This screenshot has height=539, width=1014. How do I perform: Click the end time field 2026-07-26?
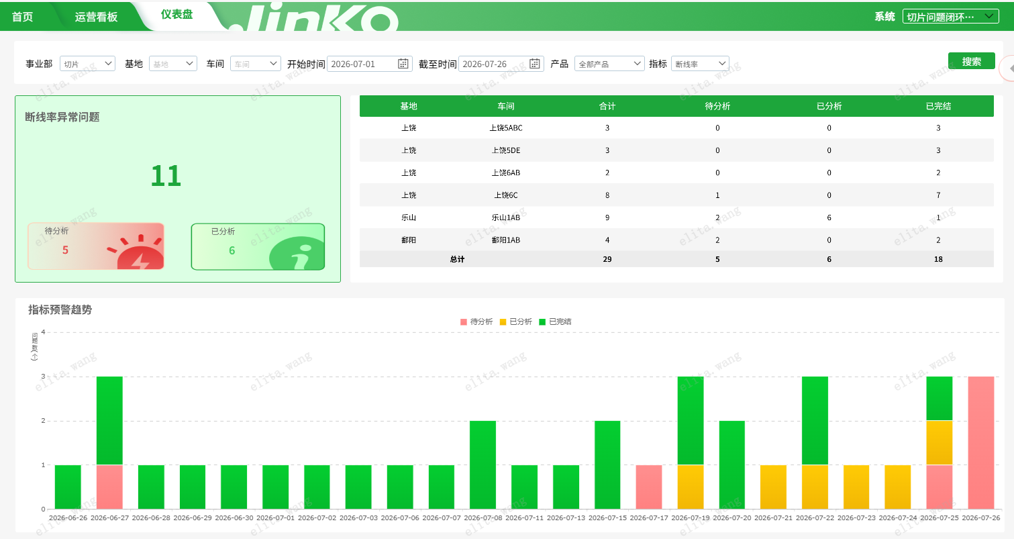click(x=501, y=64)
